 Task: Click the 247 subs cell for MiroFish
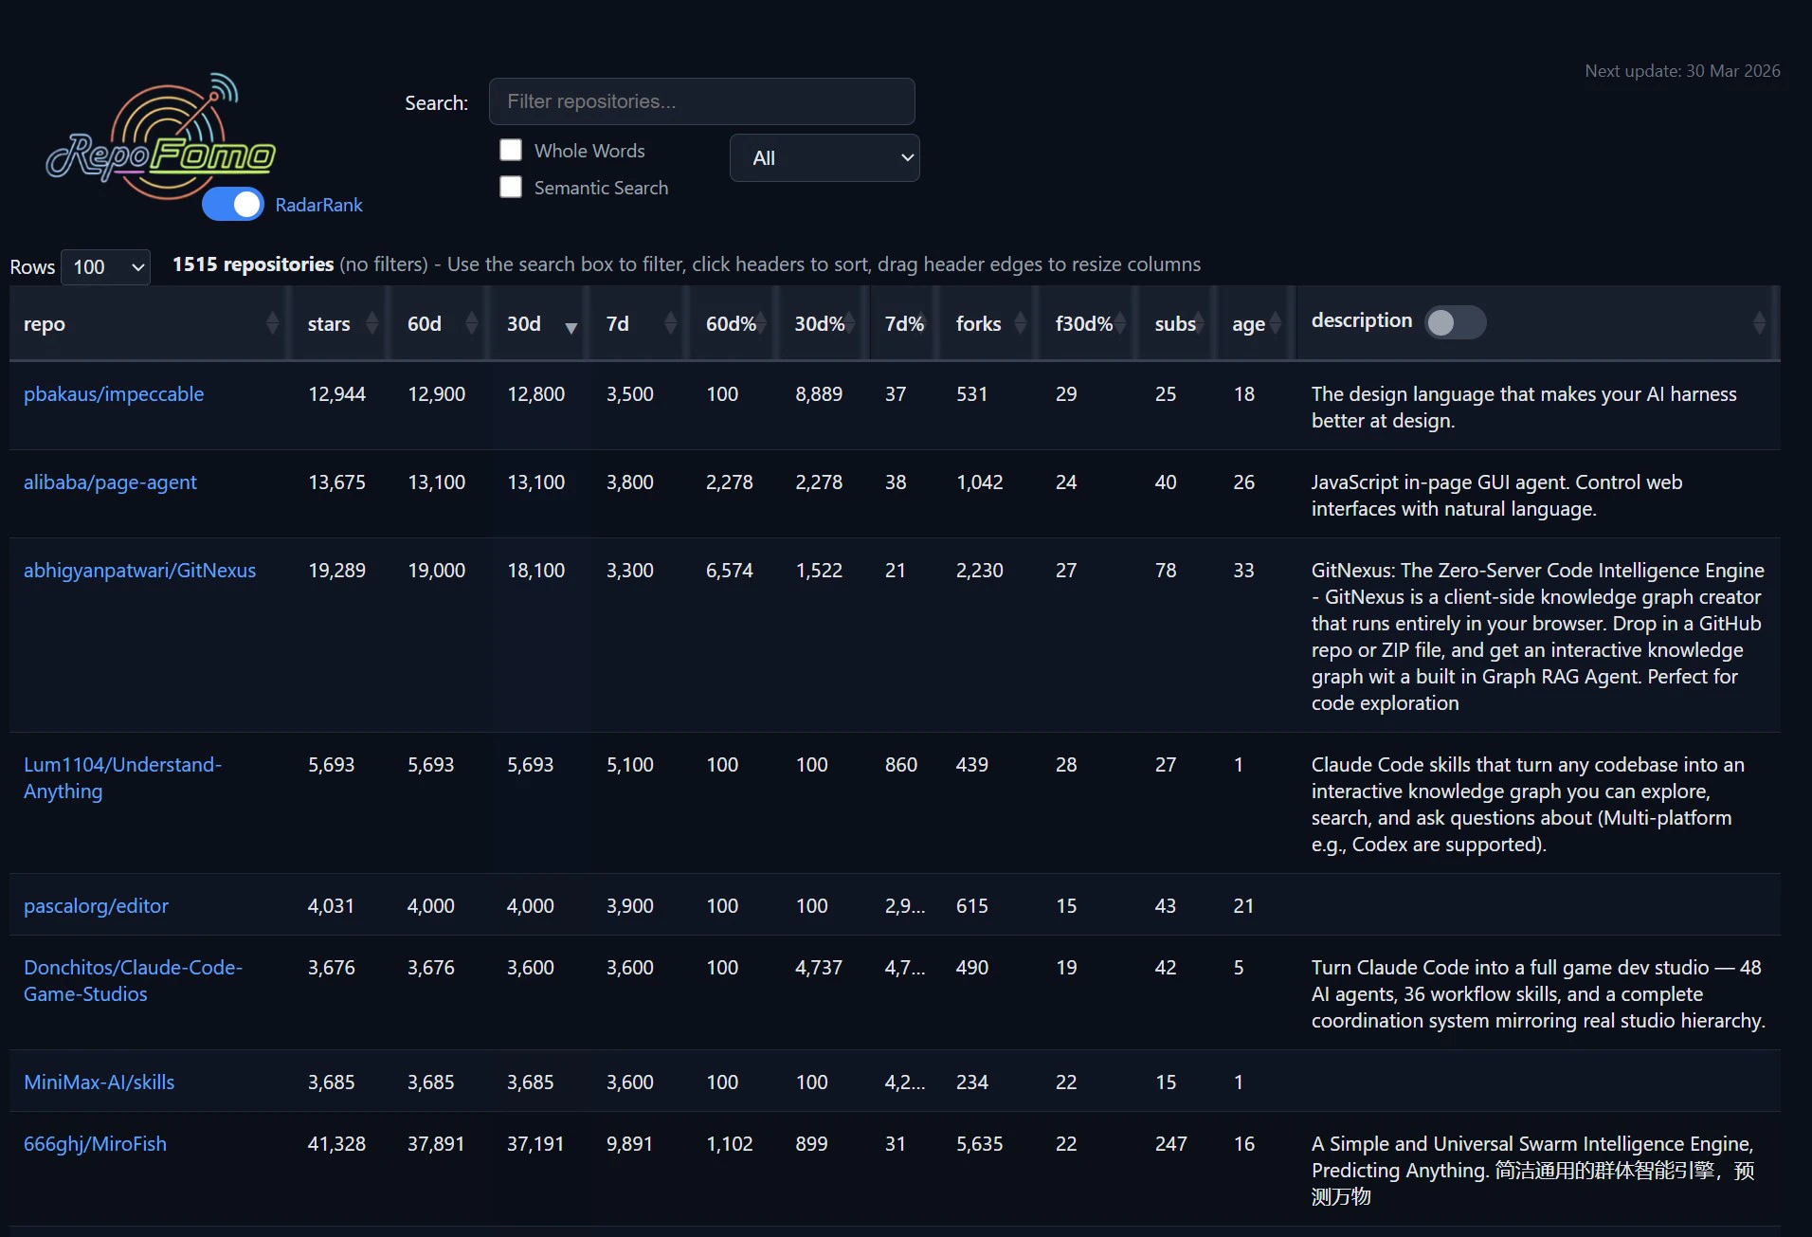(x=1170, y=1144)
